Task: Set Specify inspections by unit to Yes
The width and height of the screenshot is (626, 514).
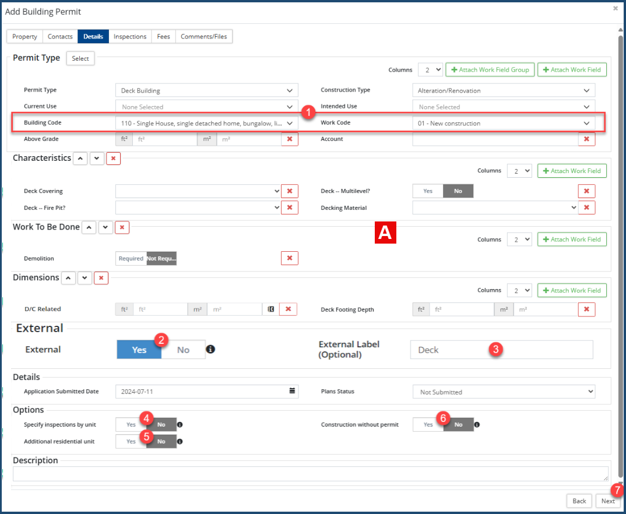Action: click(x=131, y=425)
